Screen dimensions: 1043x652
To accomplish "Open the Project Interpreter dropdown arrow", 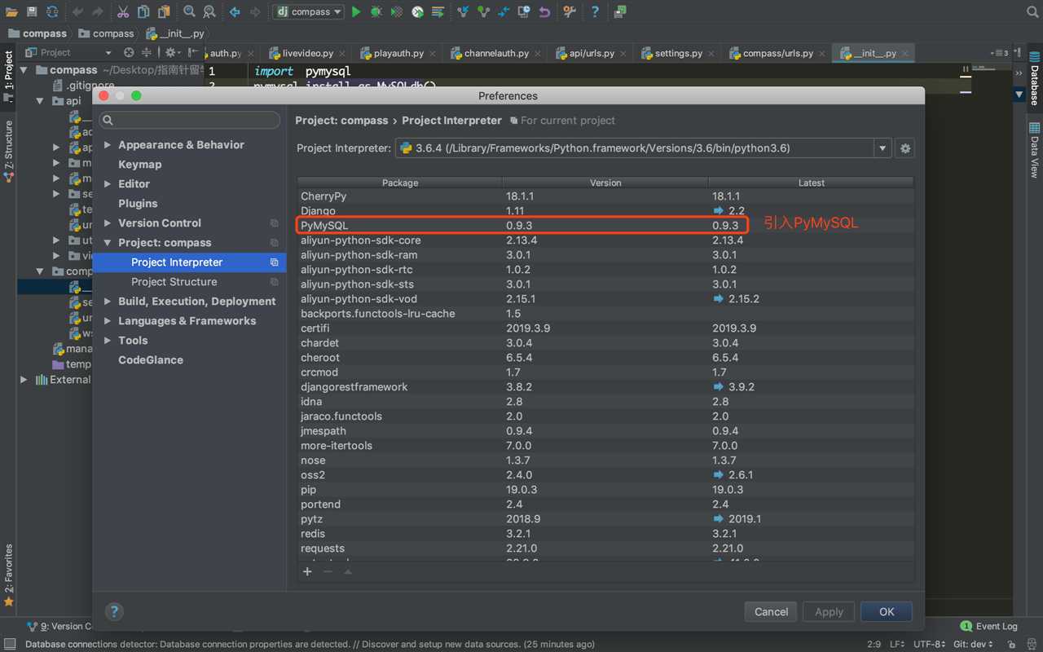I will (882, 148).
